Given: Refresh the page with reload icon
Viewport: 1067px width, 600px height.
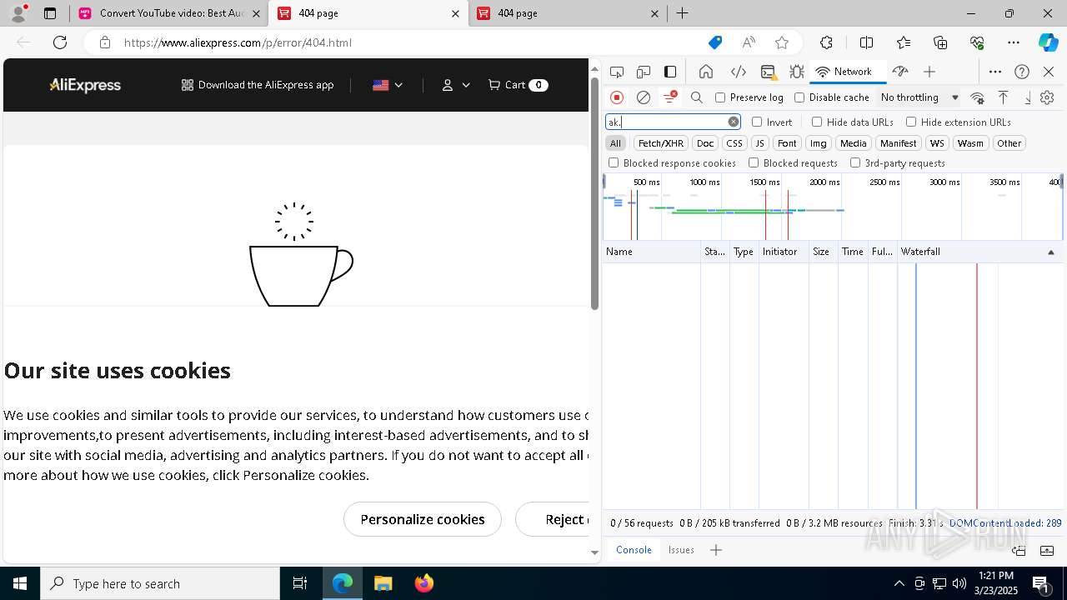Looking at the screenshot, I should (60, 42).
